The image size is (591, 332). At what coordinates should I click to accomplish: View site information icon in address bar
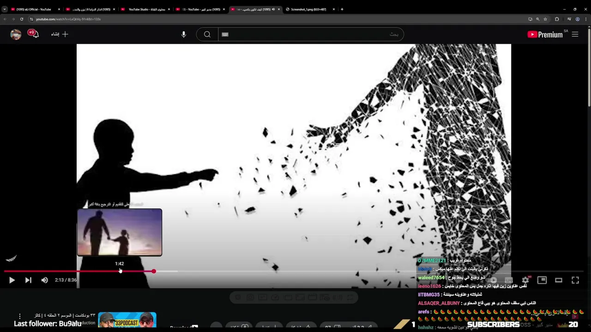pyautogui.click(x=31, y=19)
